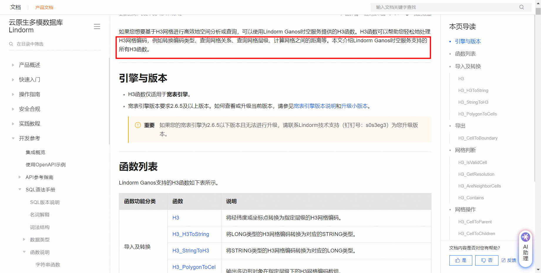Expand the API参考指南 tree item
The image size is (541, 273).
click(20, 177)
